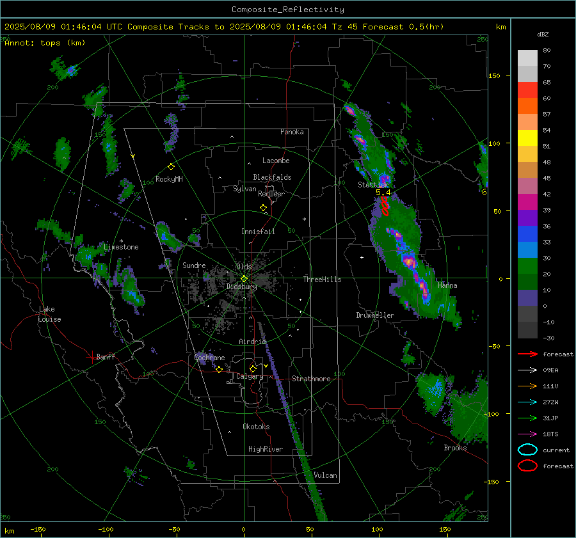Click the yellow diamond marker near RockyMH

pos(171,167)
